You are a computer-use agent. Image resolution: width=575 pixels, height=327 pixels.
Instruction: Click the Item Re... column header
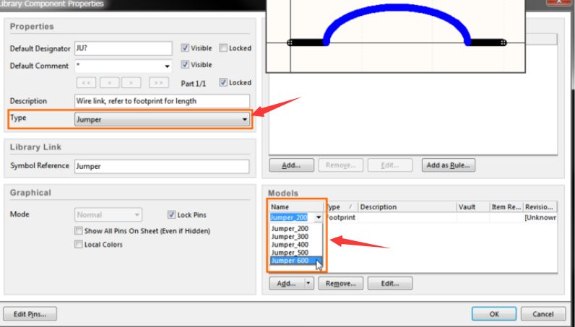pyautogui.click(x=506, y=206)
